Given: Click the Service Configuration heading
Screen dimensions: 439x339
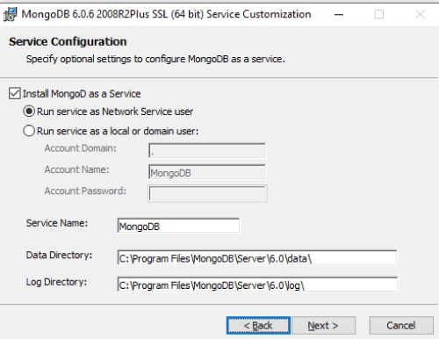Looking at the screenshot, I should point(68,41).
